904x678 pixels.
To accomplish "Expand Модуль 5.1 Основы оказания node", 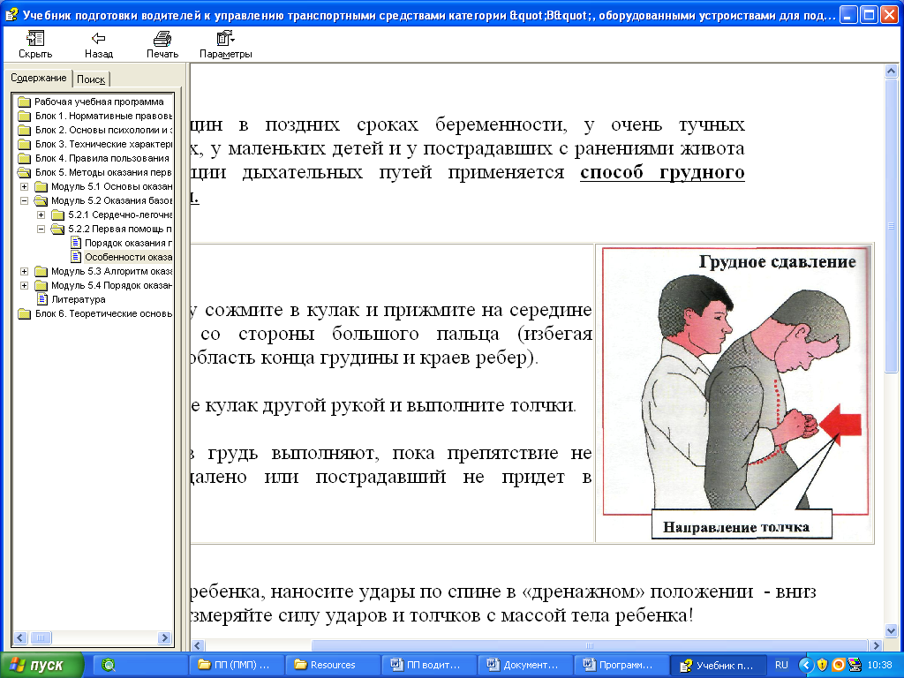I will [x=24, y=187].
